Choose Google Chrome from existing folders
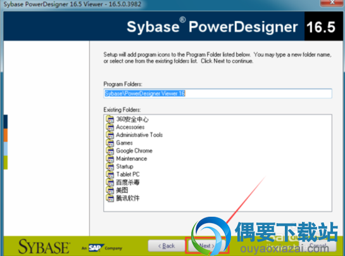This screenshot has height=256, width=345. pyautogui.click(x=134, y=151)
